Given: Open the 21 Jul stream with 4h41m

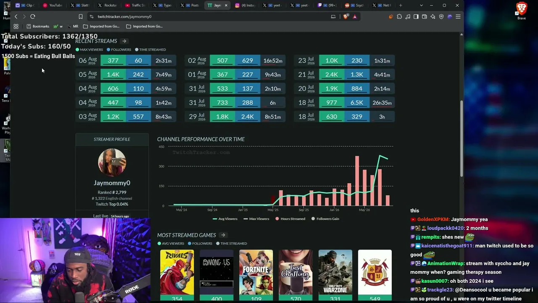Looking at the screenshot, I should pos(344,74).
